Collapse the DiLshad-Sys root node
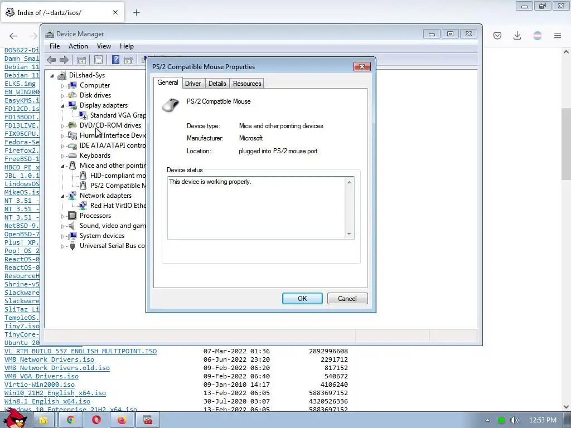 [52, 76]
